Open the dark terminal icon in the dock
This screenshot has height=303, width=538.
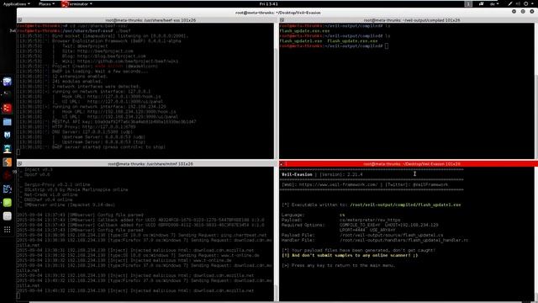[8, 94]
